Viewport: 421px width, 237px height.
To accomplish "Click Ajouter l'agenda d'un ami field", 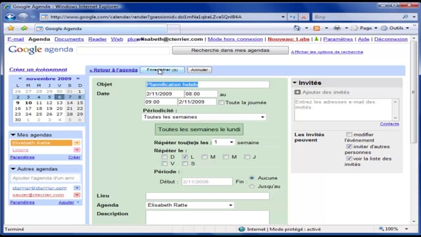I will pos(45,178).
